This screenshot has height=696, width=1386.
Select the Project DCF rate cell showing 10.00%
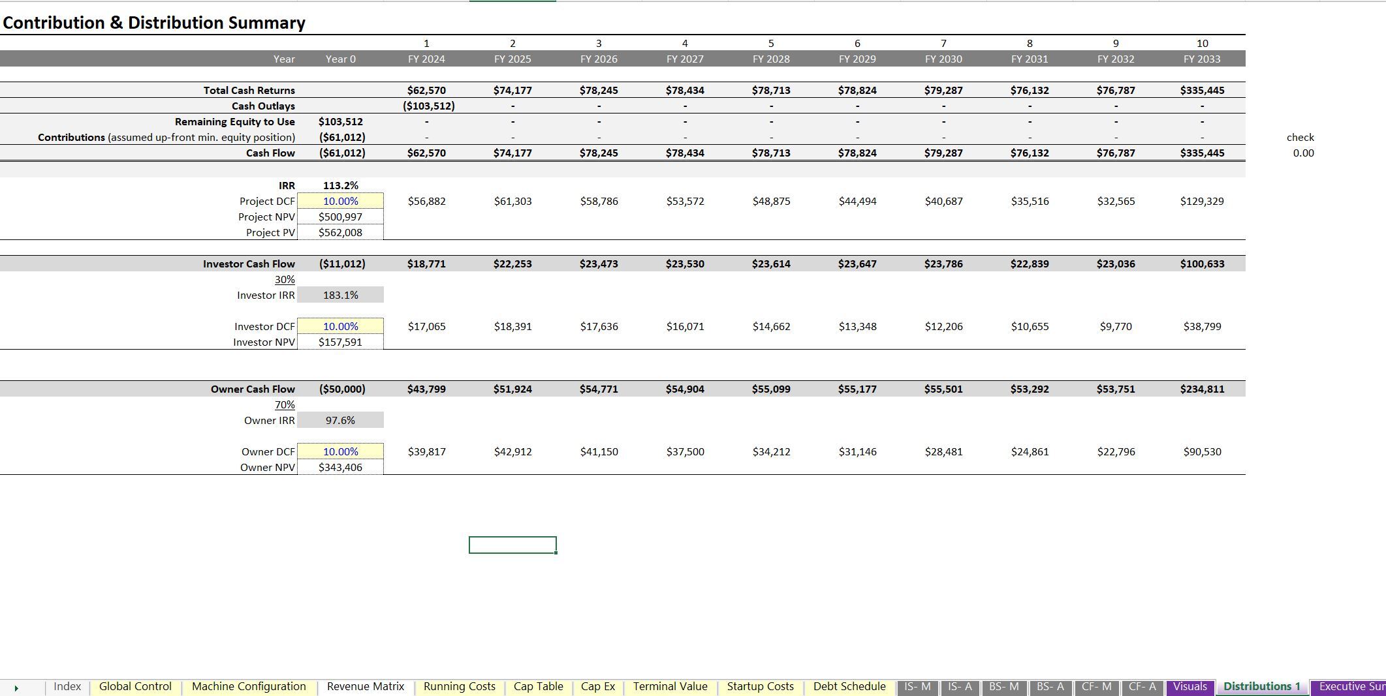pyautogui.click(x=340, y=201)
